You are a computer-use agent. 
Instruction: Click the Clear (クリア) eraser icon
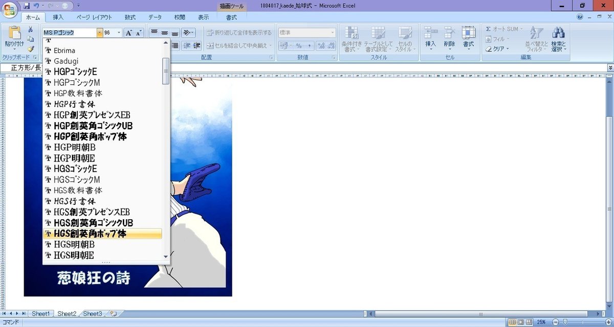point(489,49)
